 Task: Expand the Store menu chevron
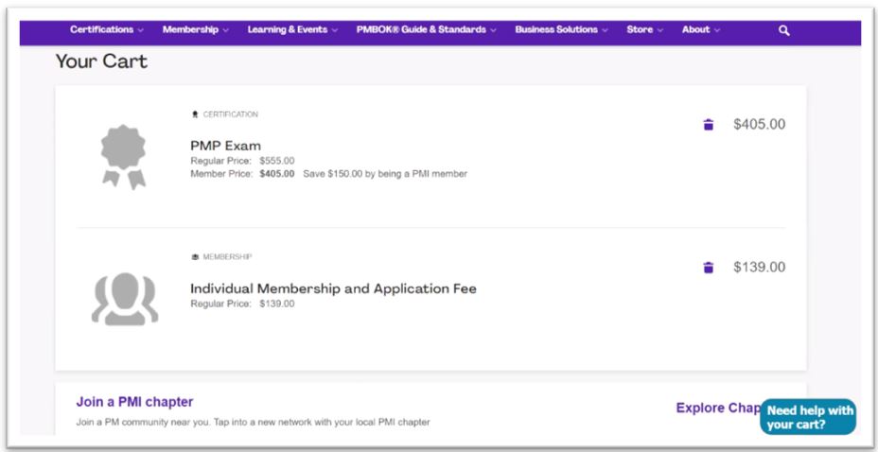[x=660, y=30]
